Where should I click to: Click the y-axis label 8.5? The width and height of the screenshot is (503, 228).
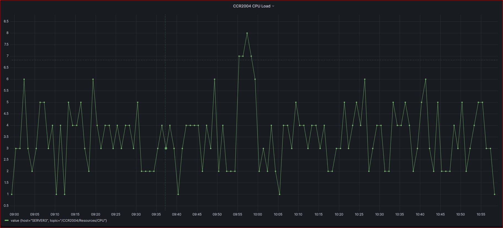[6, 21]
